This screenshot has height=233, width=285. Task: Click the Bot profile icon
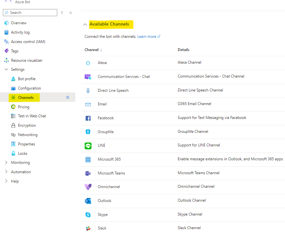coord(13,79)
